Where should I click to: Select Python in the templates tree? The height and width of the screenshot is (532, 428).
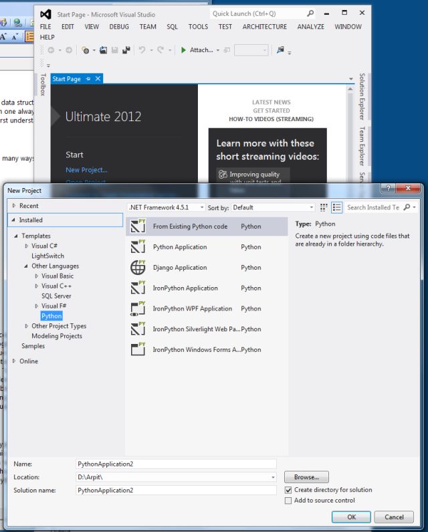coord(51,316)
